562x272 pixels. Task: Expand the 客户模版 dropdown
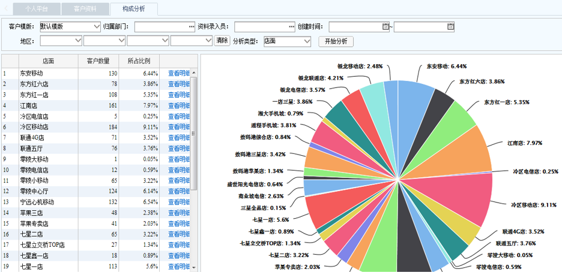[97, 26]
